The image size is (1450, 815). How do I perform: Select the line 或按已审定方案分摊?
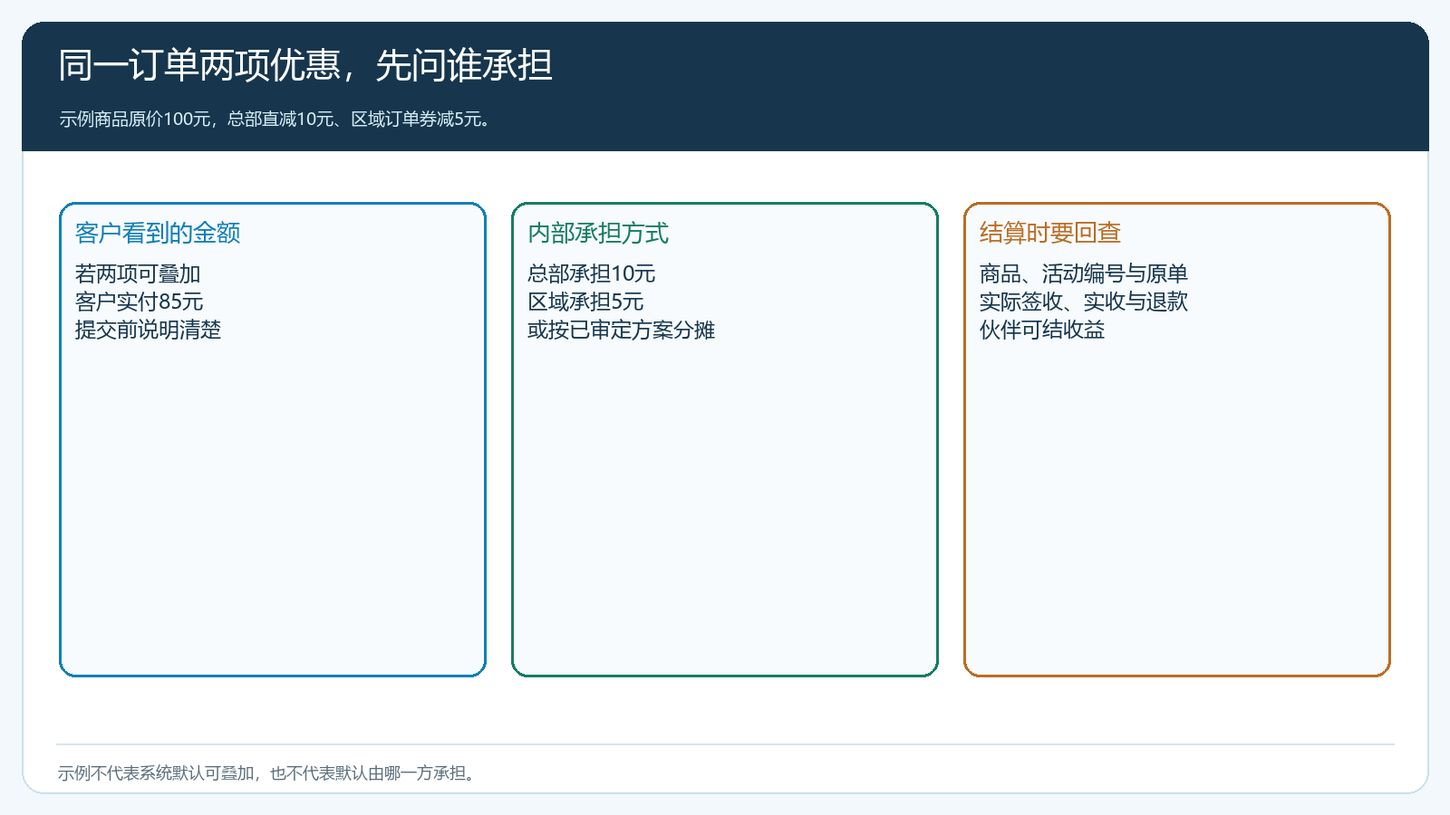coord(621,330)
